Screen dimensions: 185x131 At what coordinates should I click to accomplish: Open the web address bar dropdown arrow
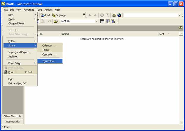pyautogui.click(x=179, y=15)
